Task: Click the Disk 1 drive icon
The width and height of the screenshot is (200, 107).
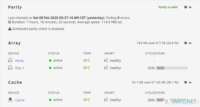Action: 10,68
